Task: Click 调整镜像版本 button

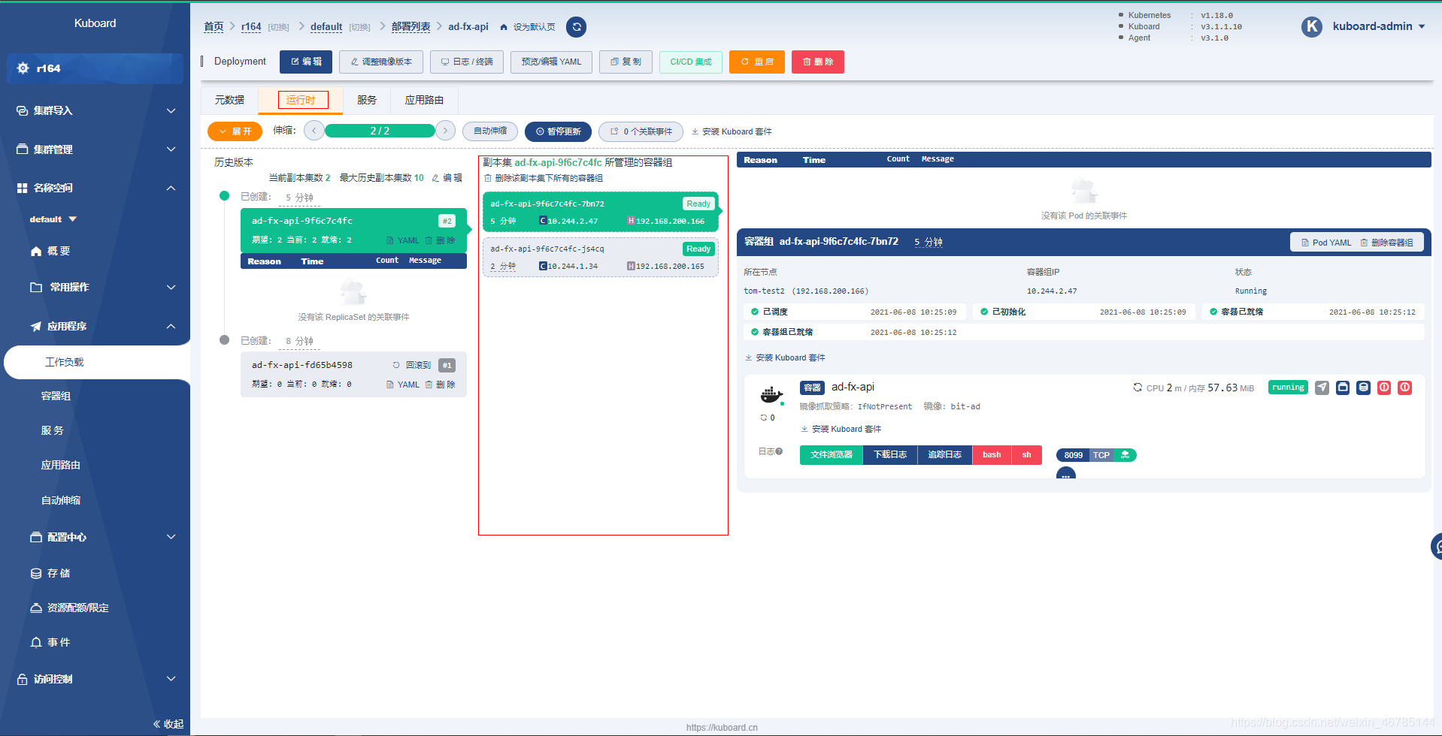Action: point(381,62)
